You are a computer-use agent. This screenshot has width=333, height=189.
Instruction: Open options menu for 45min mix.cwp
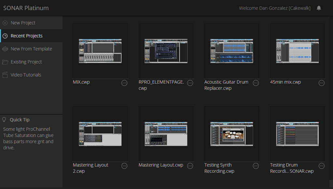(x=322, y=83)
